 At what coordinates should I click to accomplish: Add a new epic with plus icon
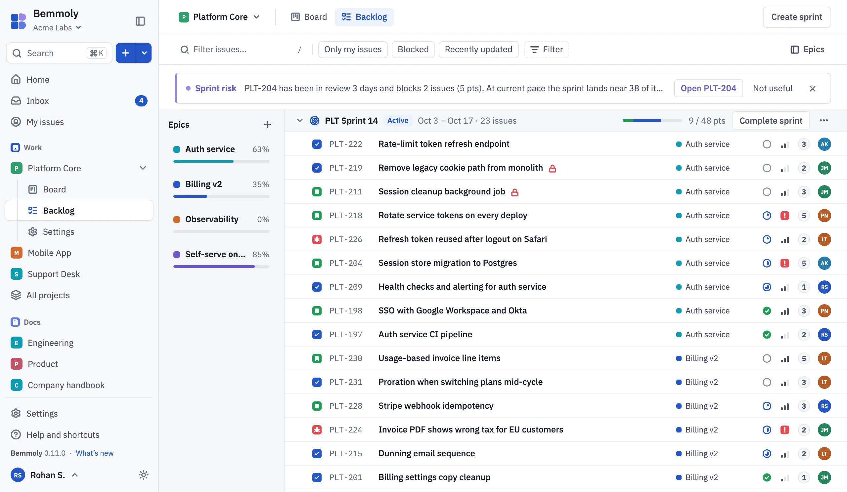pyautogui.click(x=267, y=124)
